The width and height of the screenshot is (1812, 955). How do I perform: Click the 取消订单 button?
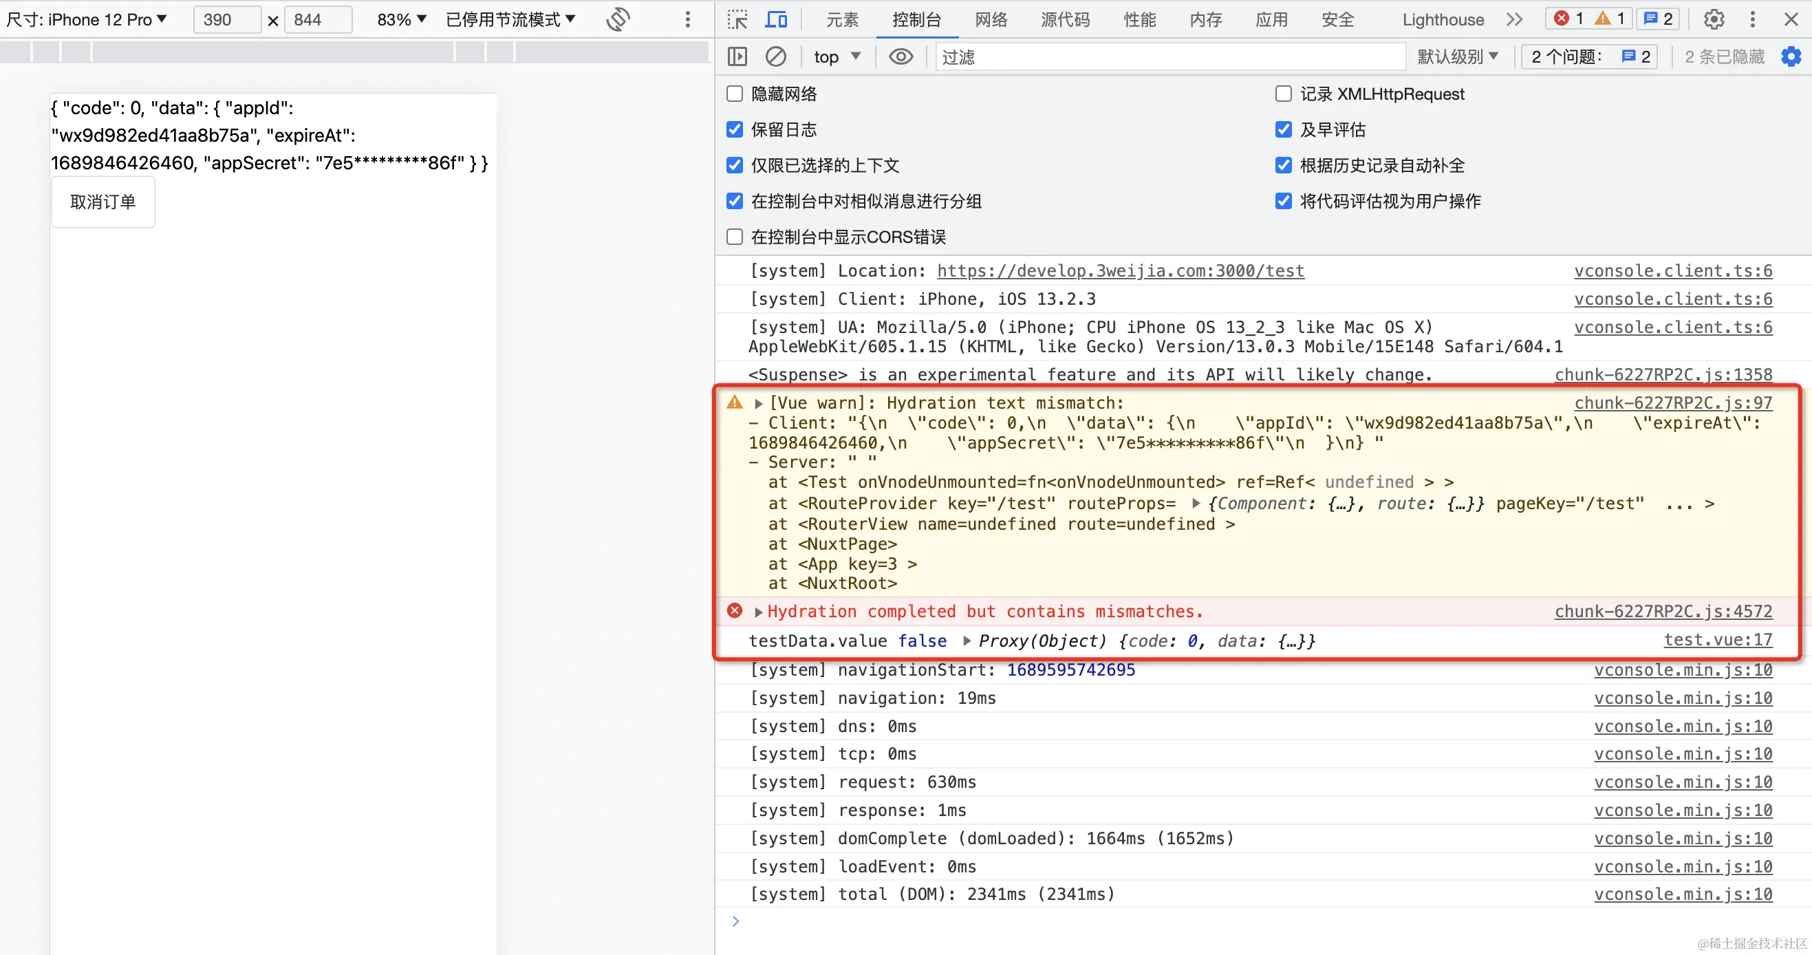pos(103,202)
